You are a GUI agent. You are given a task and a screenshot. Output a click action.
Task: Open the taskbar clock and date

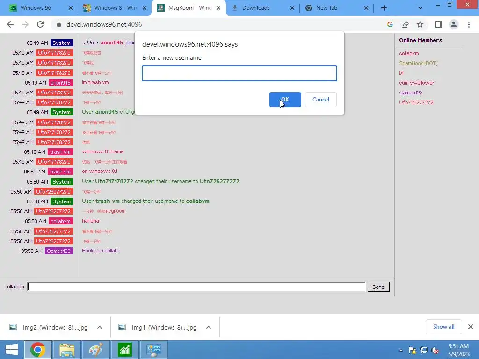coord(458,350)
